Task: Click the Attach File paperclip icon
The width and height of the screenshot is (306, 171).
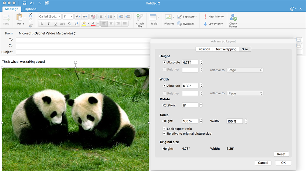Action: (140, 18)
